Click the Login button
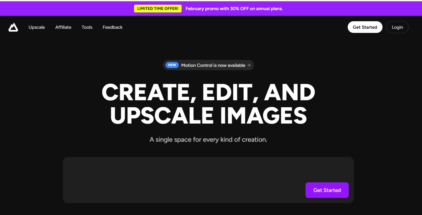This screenshot has width=422, height=215. (397, 27)
